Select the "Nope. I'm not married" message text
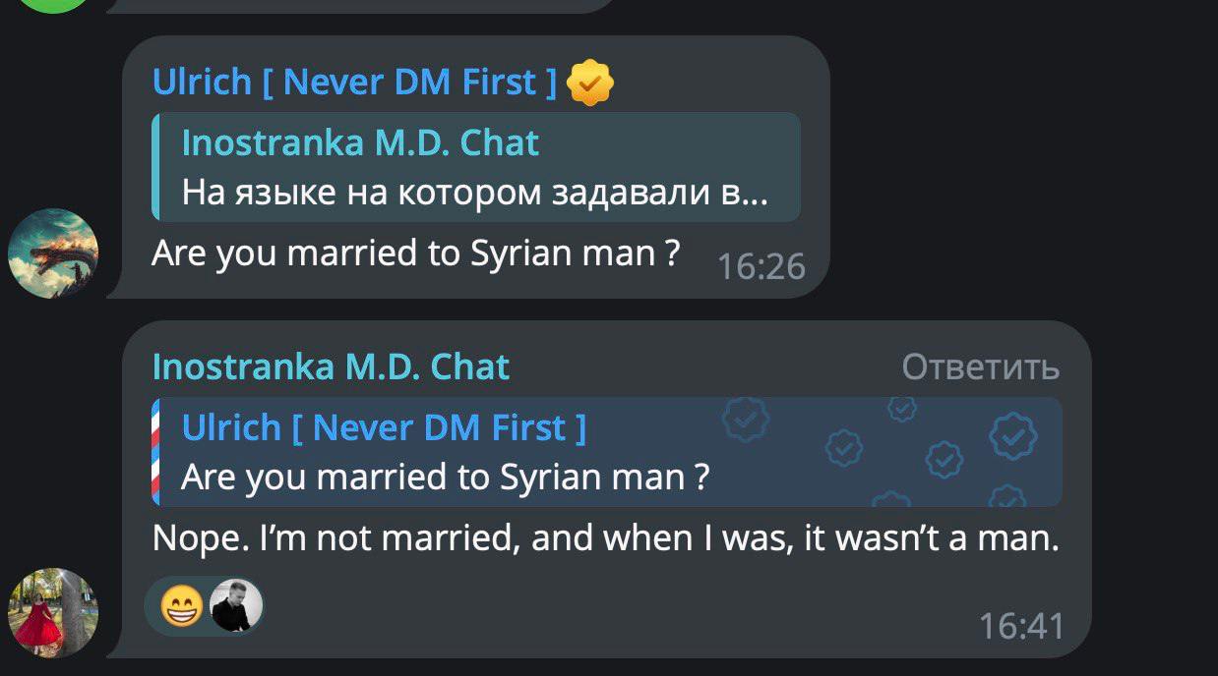Image resolution: width=1218 pixels, height=676 pixels. 605,539
